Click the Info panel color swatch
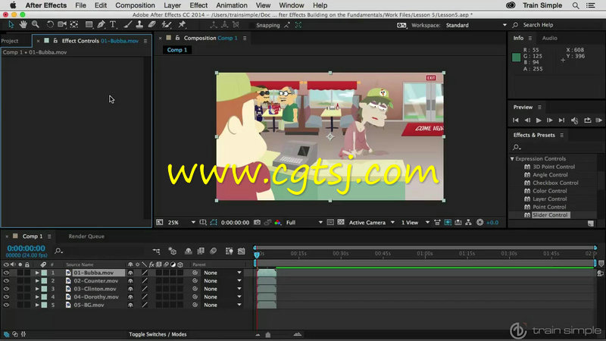The height and width of the screenshot is (341, 606). [516, 58]
